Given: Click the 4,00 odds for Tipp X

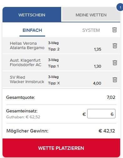Looking at the screenshot, I should pos(97,83).
